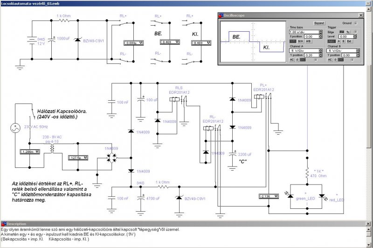The height and width of the screenshot is (248, 373).
Task: Switch oscilloscope to A/B mode
Action: (308, 41)
